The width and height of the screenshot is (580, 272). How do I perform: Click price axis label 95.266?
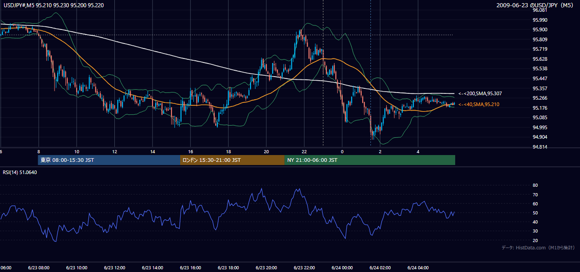(541, 98)
